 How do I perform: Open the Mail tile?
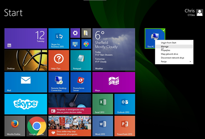(x=26, y=82)
